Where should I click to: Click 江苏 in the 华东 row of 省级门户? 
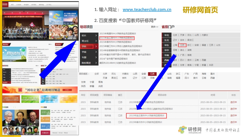tap(182, 45)
